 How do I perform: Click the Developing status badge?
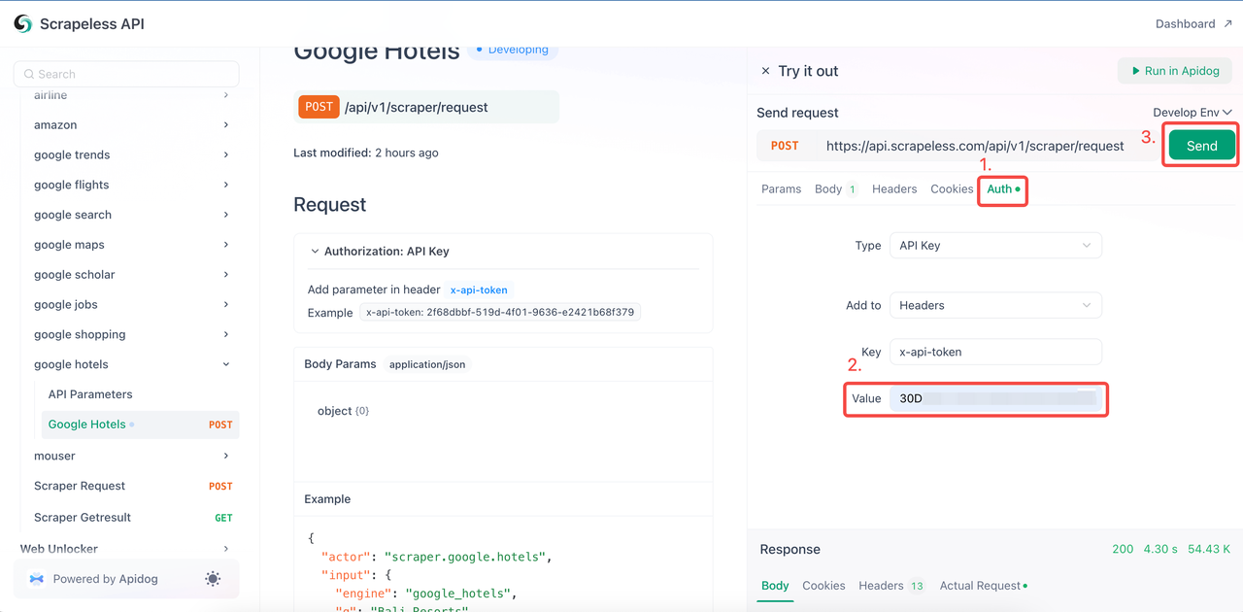point(513,50)
